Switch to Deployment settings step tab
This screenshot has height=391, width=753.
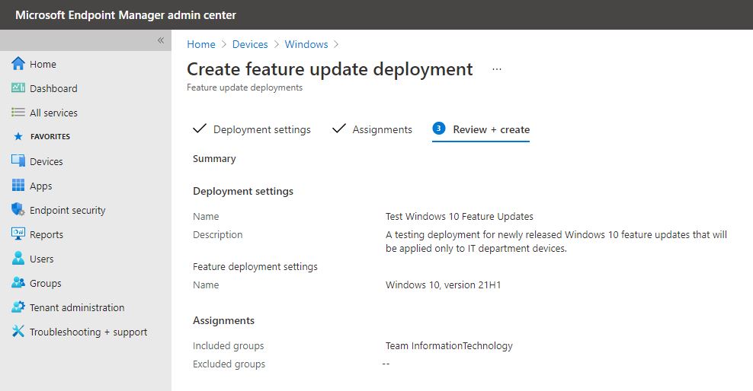(261, 129)
